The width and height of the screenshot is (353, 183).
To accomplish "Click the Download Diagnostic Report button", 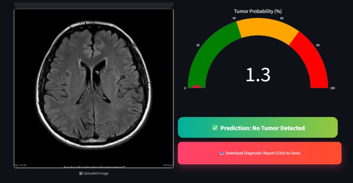I will click(260, 153).
